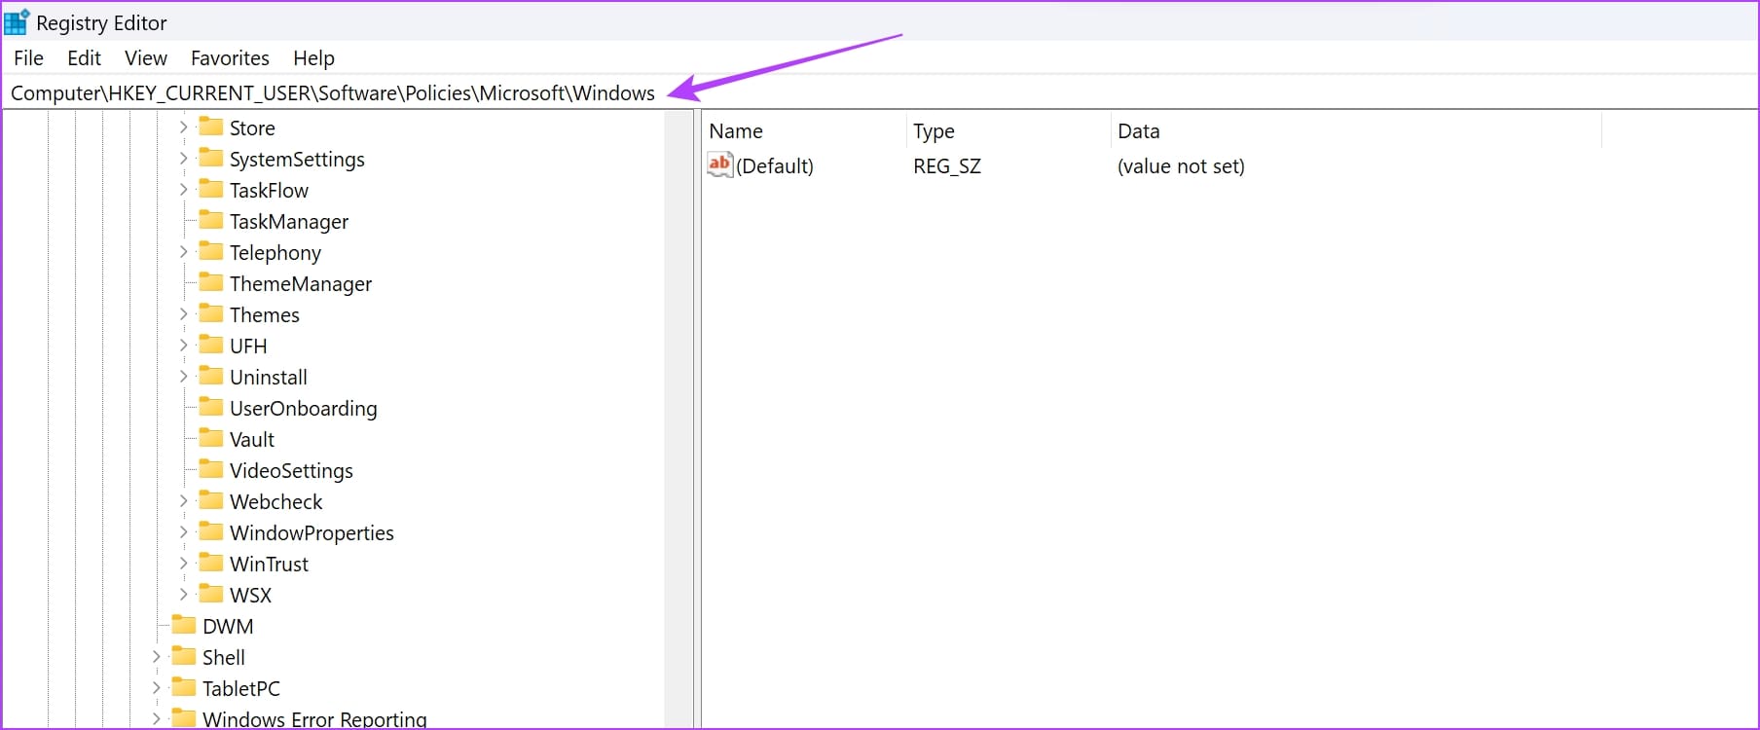The width and height of the screenshot is (1760, 730).
Task: Click the UFH folder icon
Action: (x=211, y=345)
